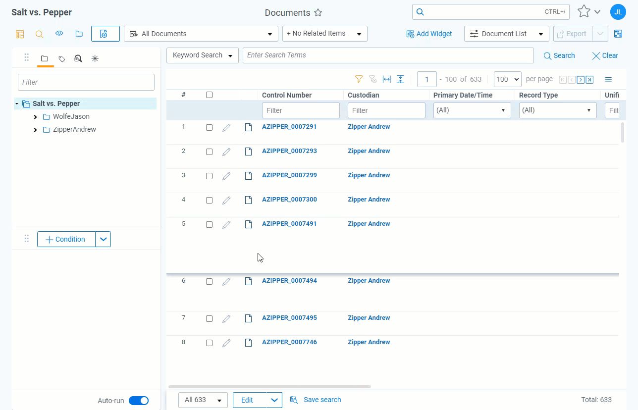Open the All Documents view dropdown

[x=201, y=34]
